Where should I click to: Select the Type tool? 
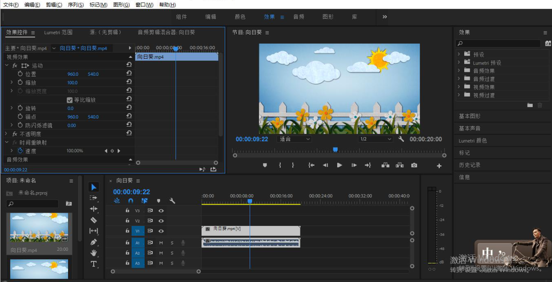point(94,264)
